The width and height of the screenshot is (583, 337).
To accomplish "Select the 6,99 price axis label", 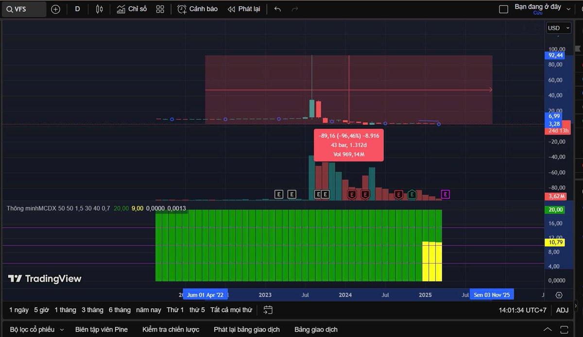I will pyautogui.click(x=555, y=116).
